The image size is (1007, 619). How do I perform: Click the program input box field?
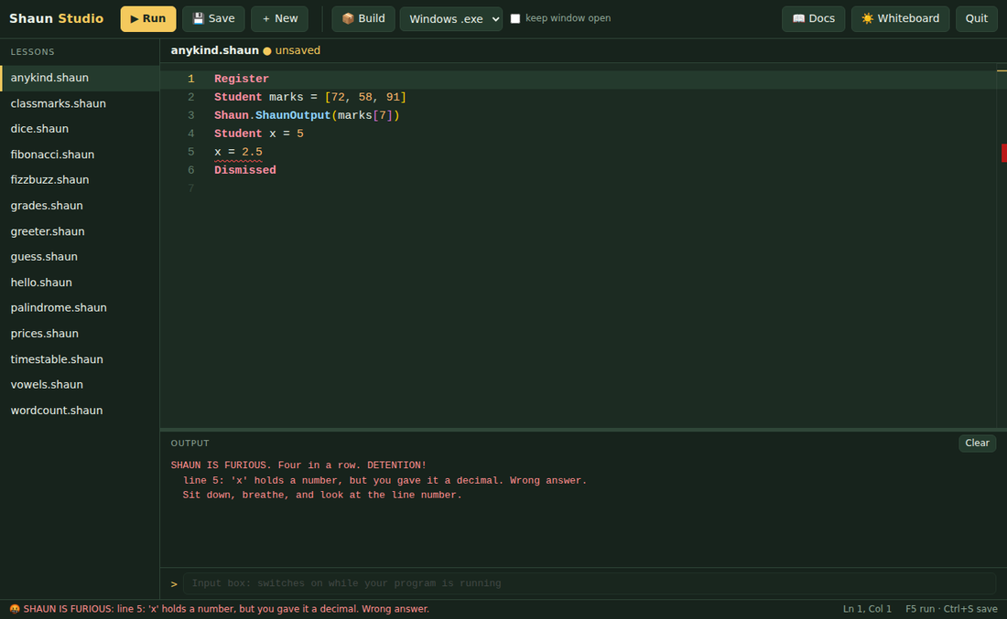click(x=589, y=583)
